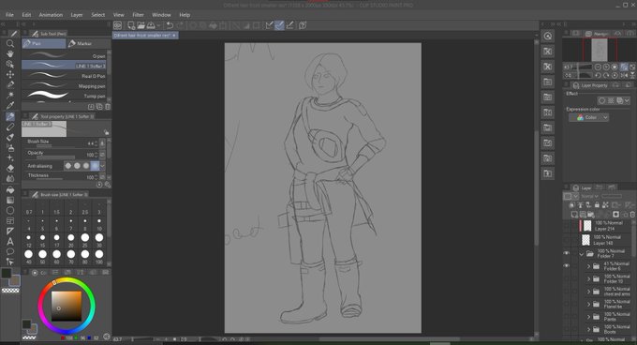
Task: Choose the Mapping pen brush
Action: (x=65, y=85)
